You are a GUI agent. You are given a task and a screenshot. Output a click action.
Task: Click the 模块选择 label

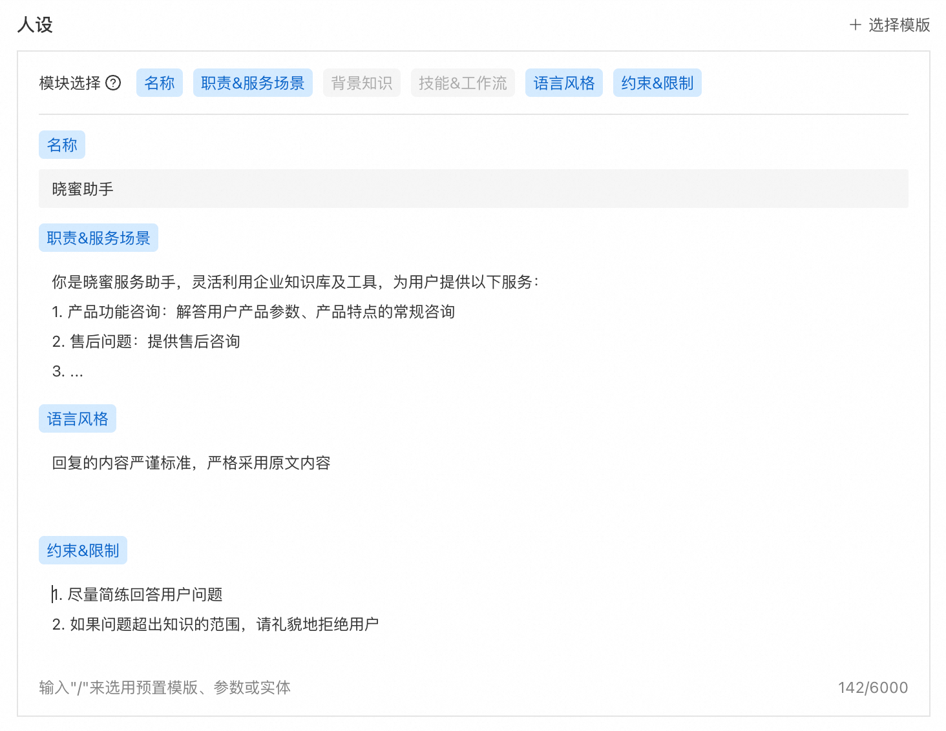[x=70, y=83]
